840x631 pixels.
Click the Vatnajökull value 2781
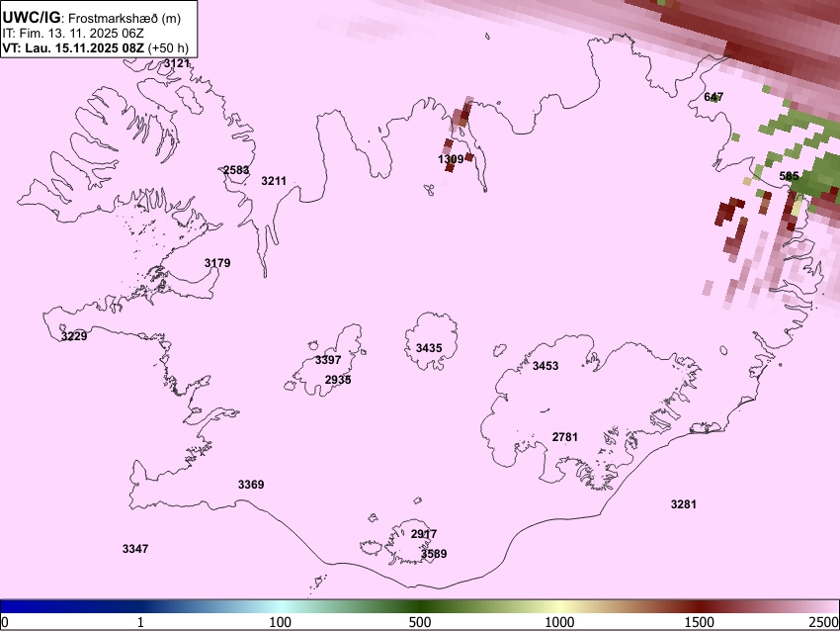pos(565,437)
